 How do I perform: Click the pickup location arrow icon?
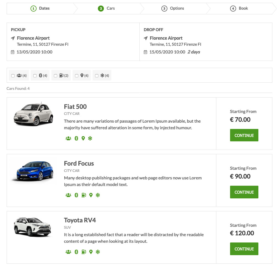(x=13, y=38)
